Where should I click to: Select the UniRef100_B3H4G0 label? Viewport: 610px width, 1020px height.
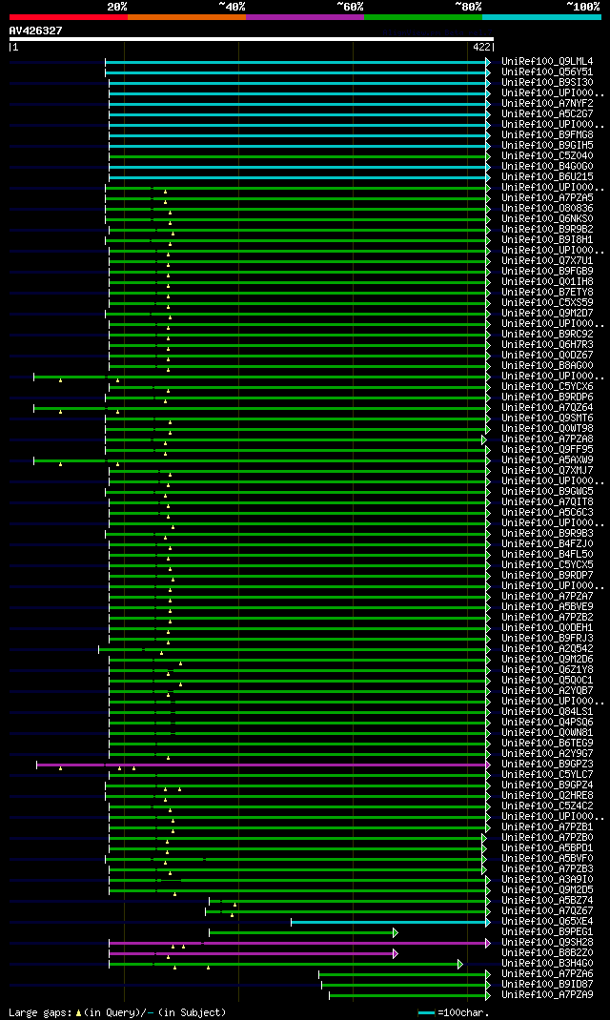pyautogui.click(x=547, y=964)
